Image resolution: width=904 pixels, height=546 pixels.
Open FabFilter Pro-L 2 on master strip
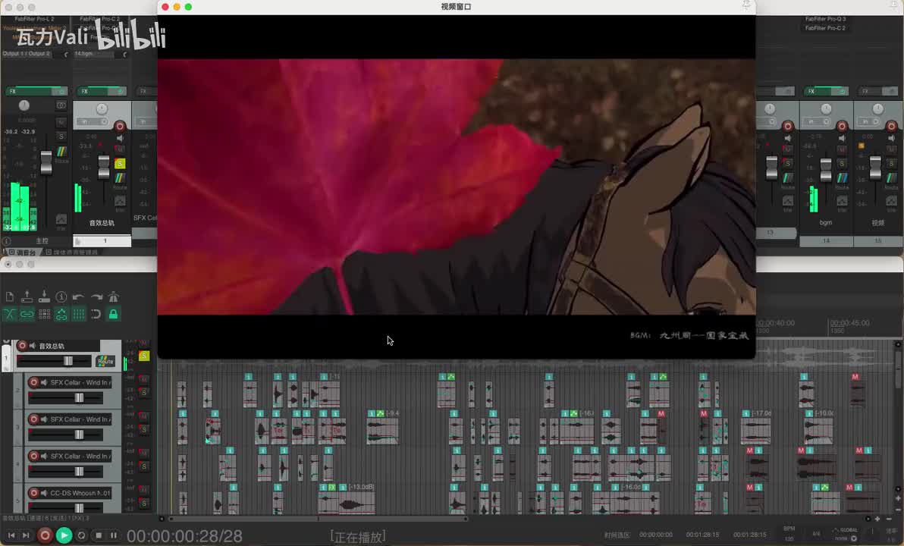click(x=35, y=19)
